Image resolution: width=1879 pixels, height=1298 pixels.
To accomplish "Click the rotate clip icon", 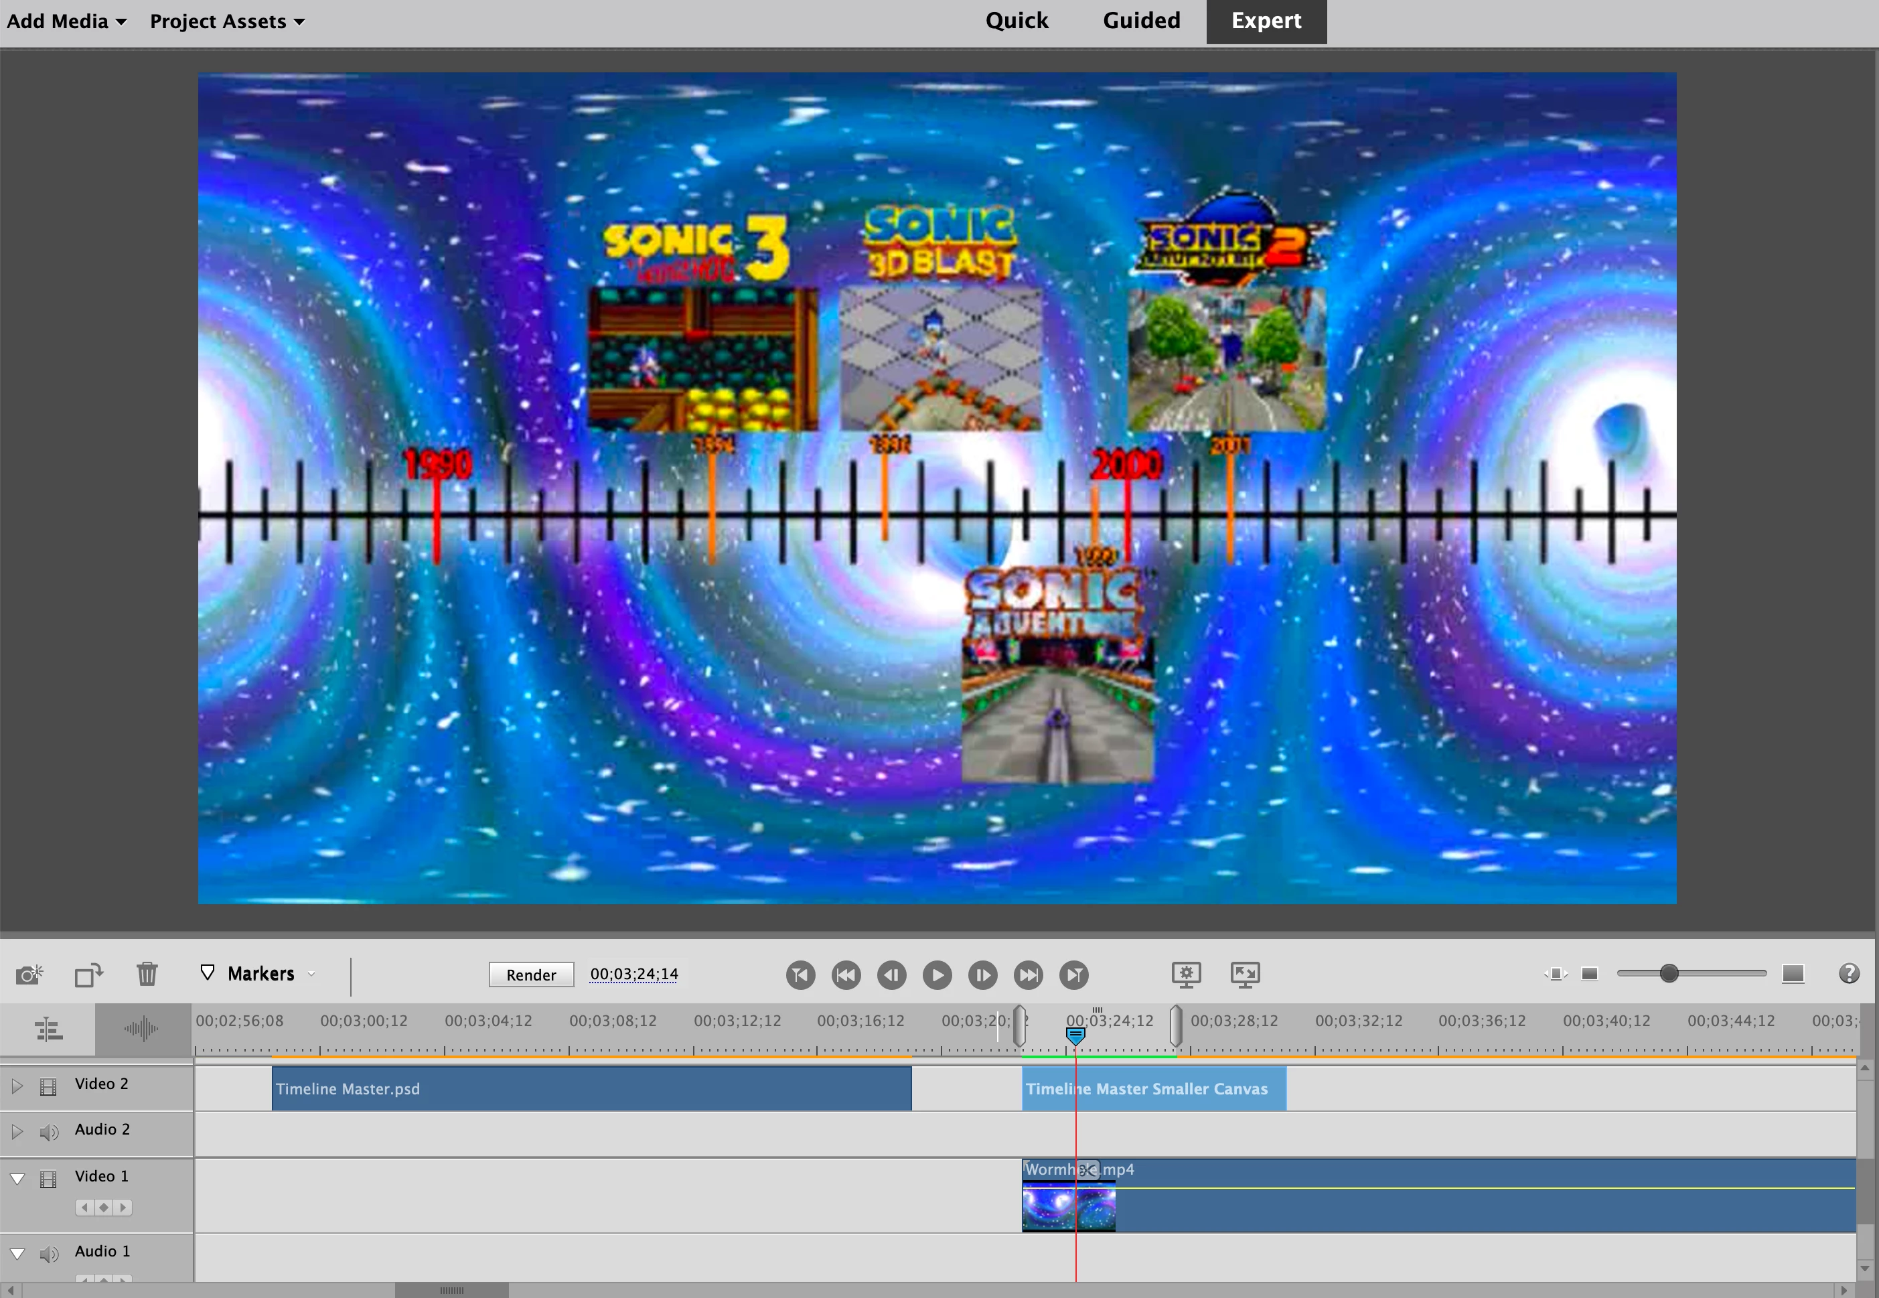I will click(x=88, y=974).
